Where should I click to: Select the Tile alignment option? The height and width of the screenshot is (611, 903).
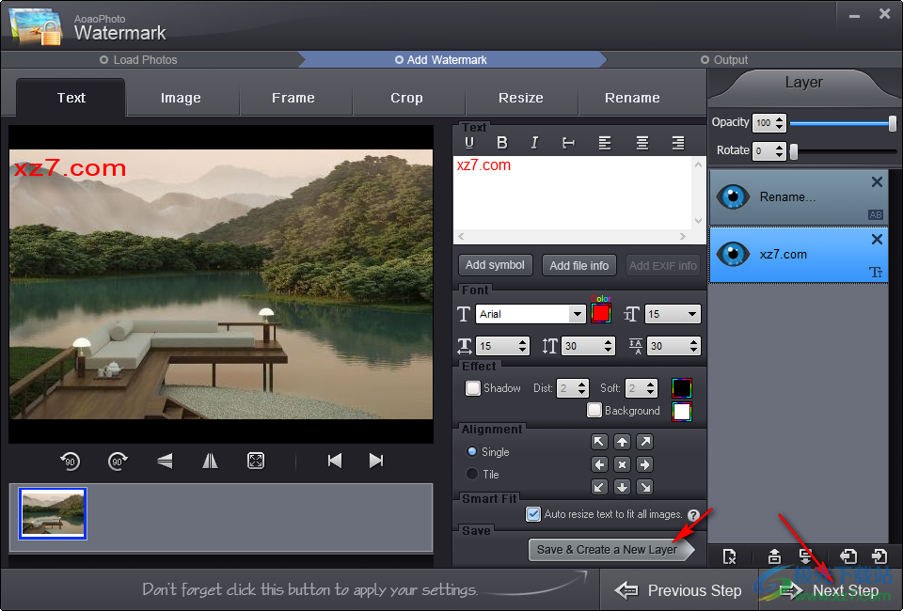472,474
